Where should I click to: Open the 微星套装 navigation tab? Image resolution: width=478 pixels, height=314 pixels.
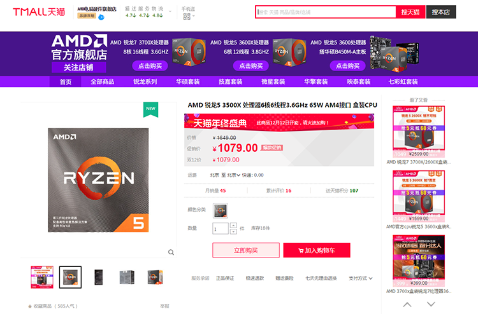click(273, 82)
